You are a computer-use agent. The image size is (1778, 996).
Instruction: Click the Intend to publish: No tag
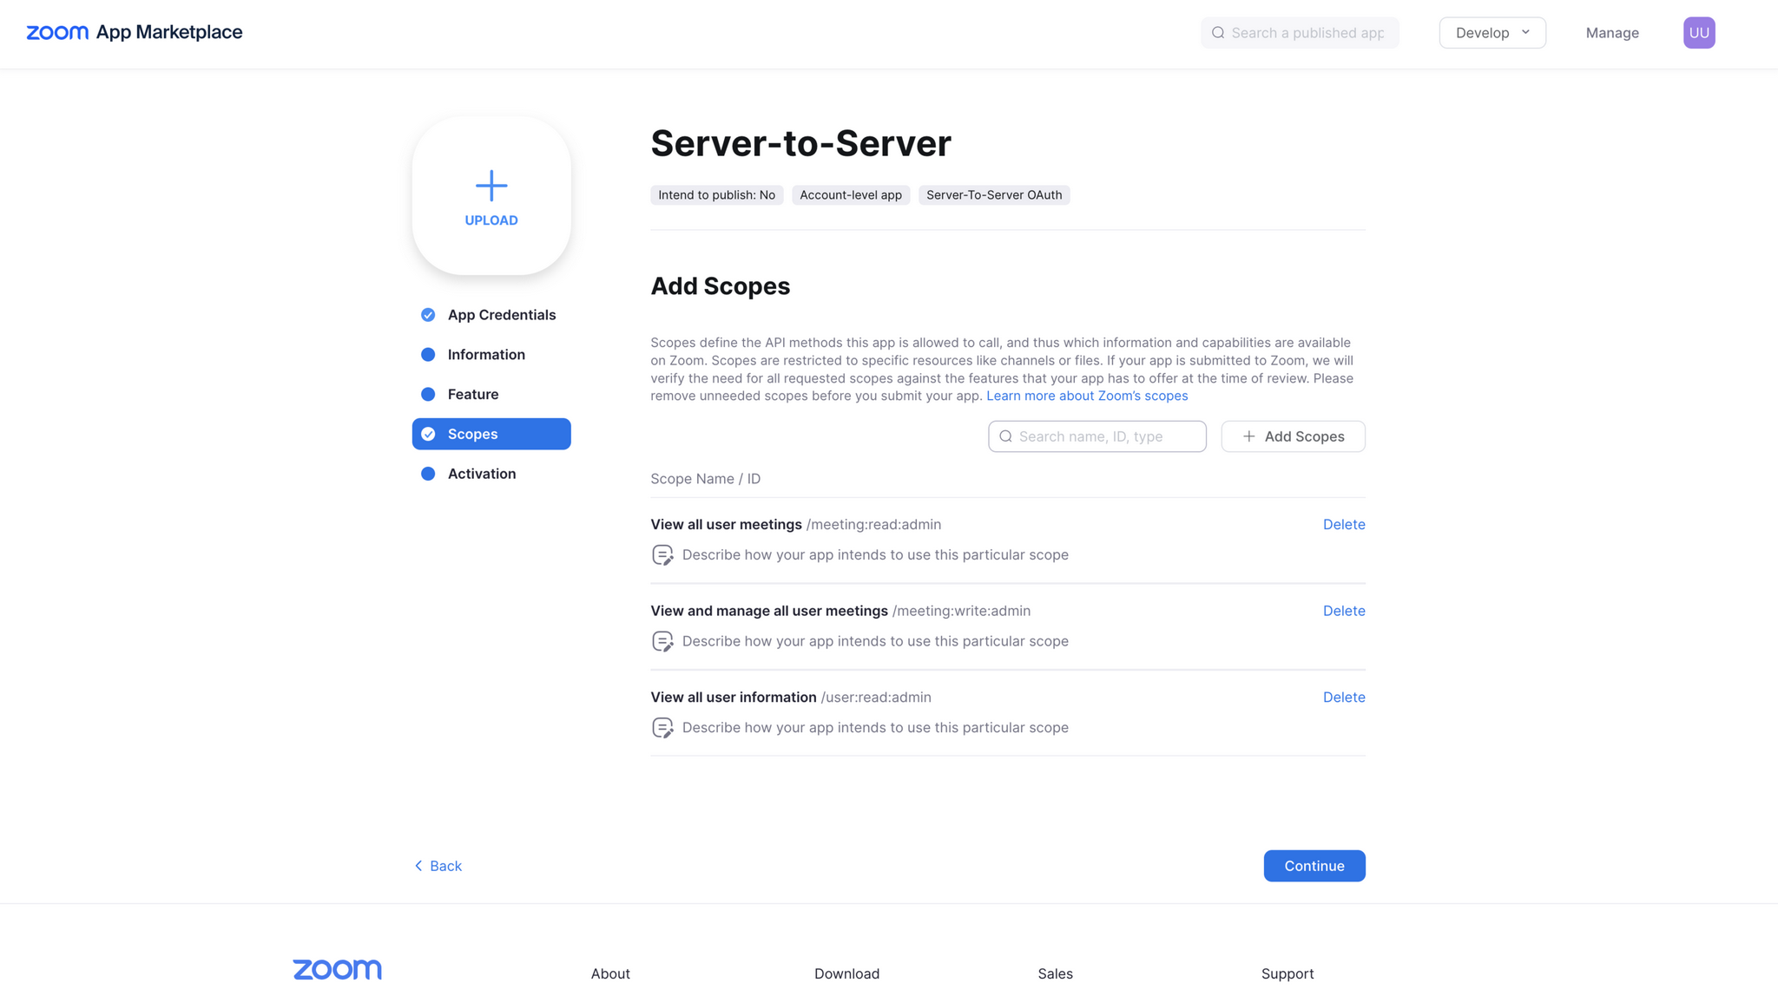[717, 195]
